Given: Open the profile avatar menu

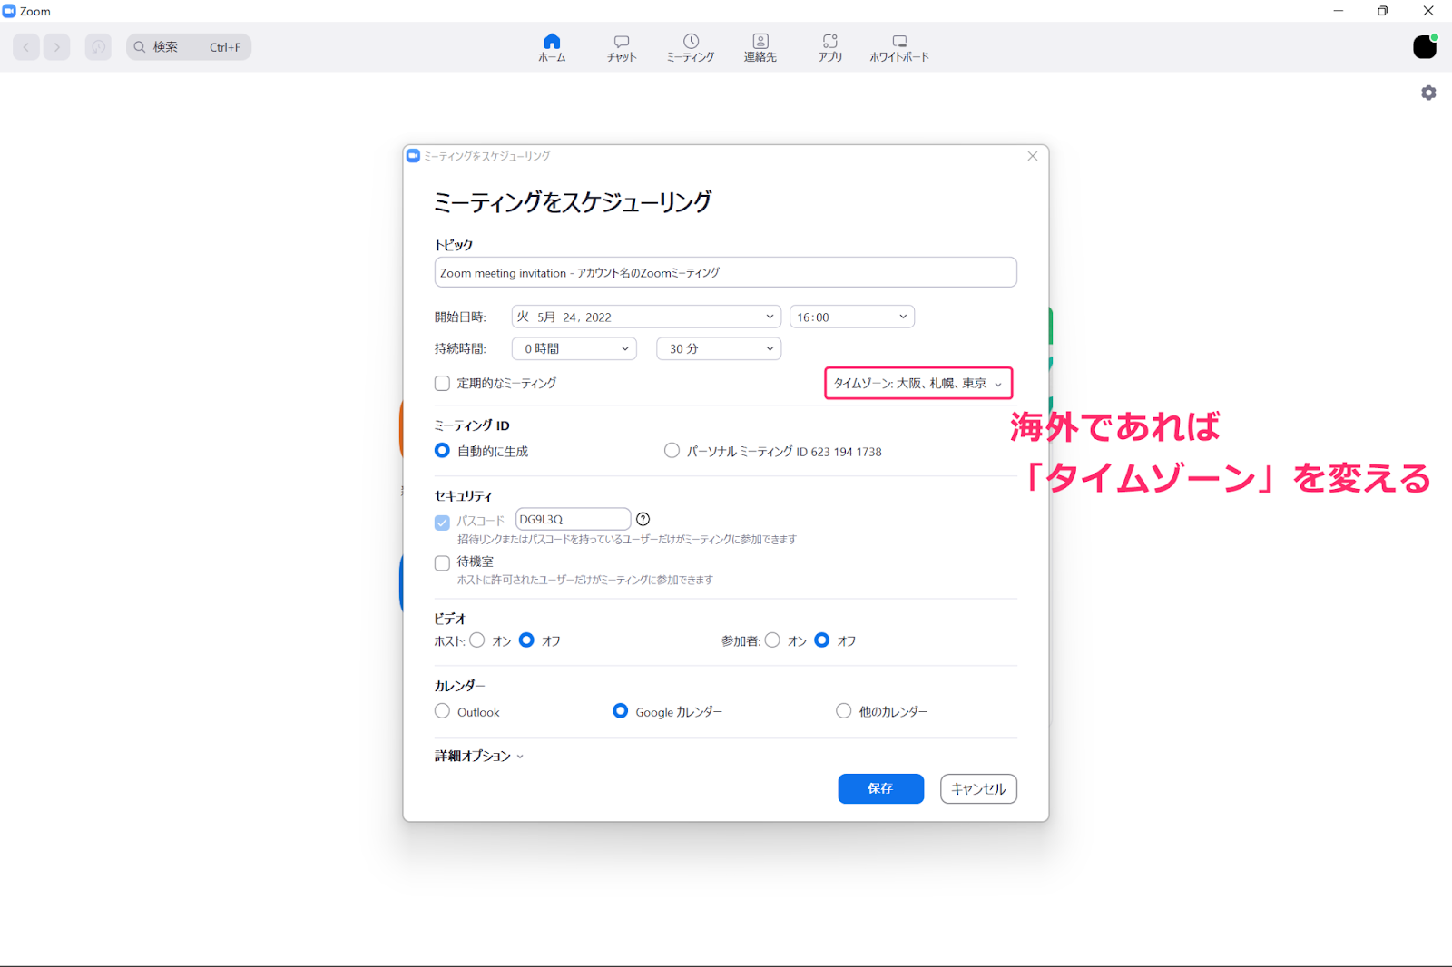Looking at the screenshot, I should (1425, 46).
